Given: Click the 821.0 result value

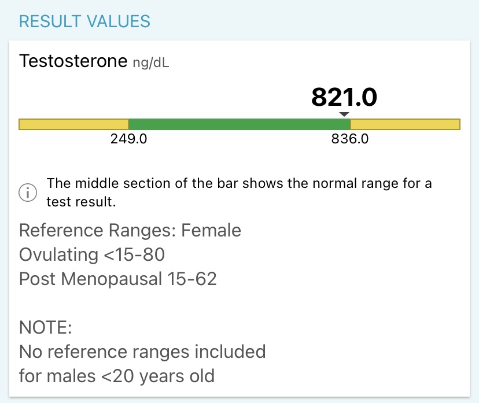Looking at the screenshot, I should point(344,97).
